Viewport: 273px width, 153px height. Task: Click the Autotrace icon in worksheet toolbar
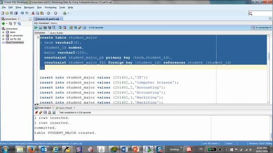coord(49,28)
